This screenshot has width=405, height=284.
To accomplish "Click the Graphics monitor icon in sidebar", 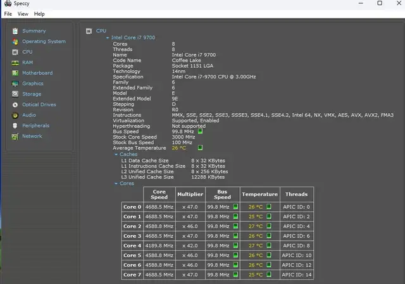I will point(15,83).
